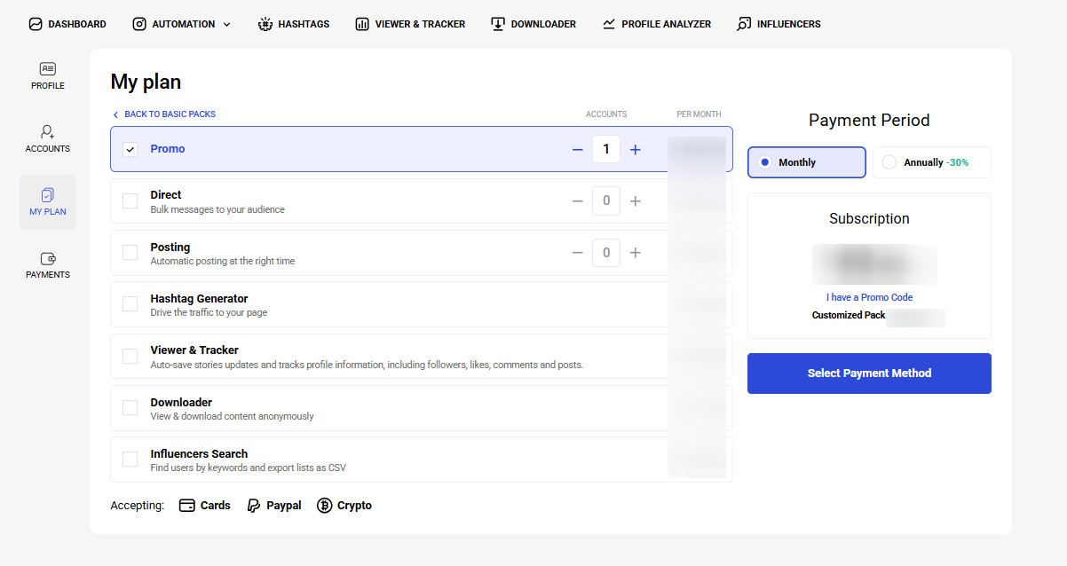The image size is (1067, 566).
Task: Open the Viewer & Tracker menu item
Action: click(410, 24)
